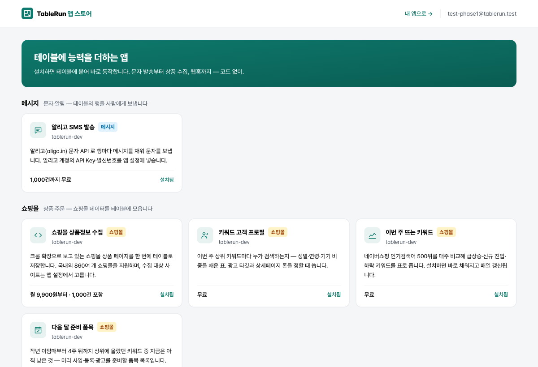Click the 메시지 tag on 알리고 SMS card
The image size is (538, 367).
coord(108,127)
